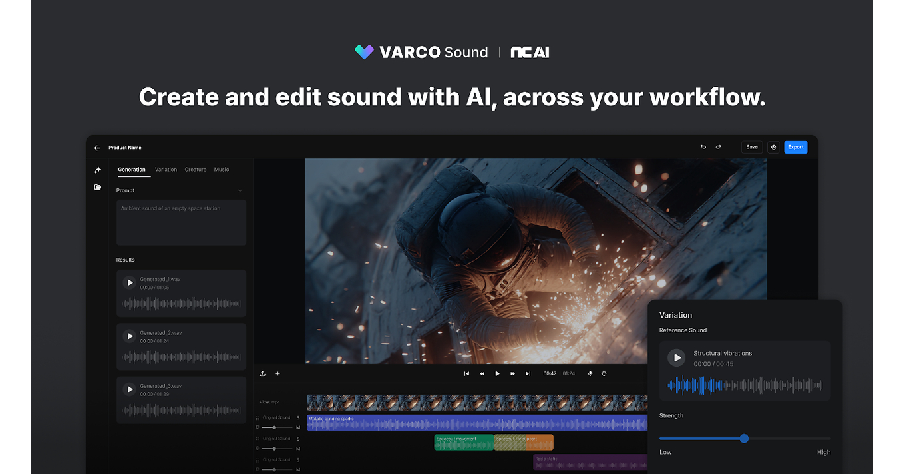Play the Structural vibrations reference sound
Image resolution: width=905 pixels, height=474 pixels.
point(677,357)
